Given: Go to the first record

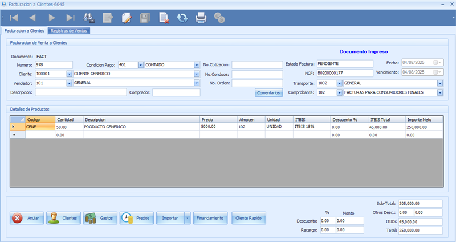Looking at the screenshot, I should coord(14,18).
